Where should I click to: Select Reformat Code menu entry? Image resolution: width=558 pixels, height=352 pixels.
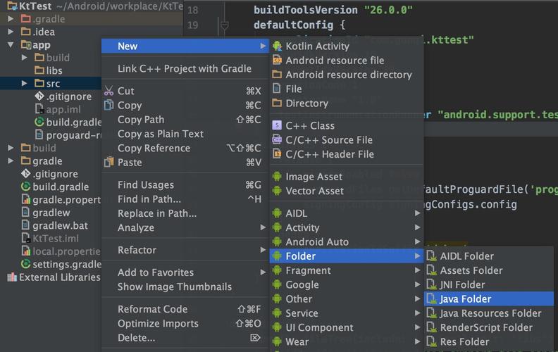pos(185,309)
